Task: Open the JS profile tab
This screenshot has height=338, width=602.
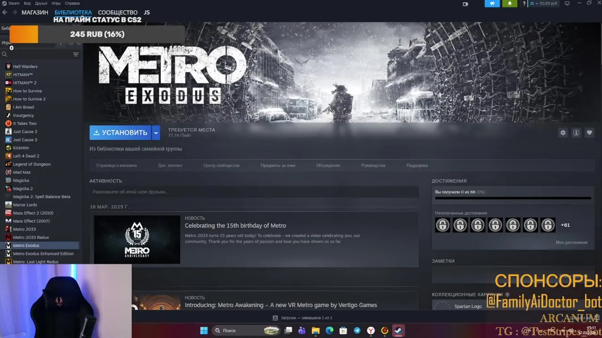Action: [147, 12]
